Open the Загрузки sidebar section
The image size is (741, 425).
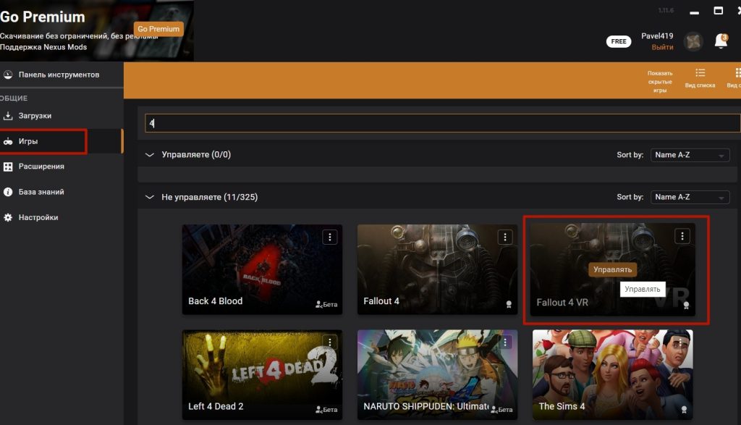pyautogui.click(x=35, y=116)
